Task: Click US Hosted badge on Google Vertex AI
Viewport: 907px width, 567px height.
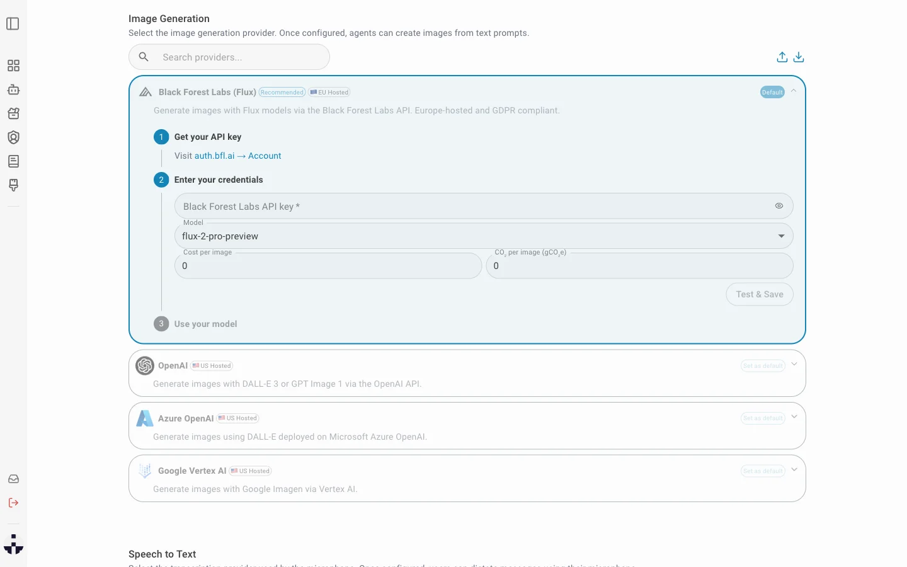Action: pos(251,471)
